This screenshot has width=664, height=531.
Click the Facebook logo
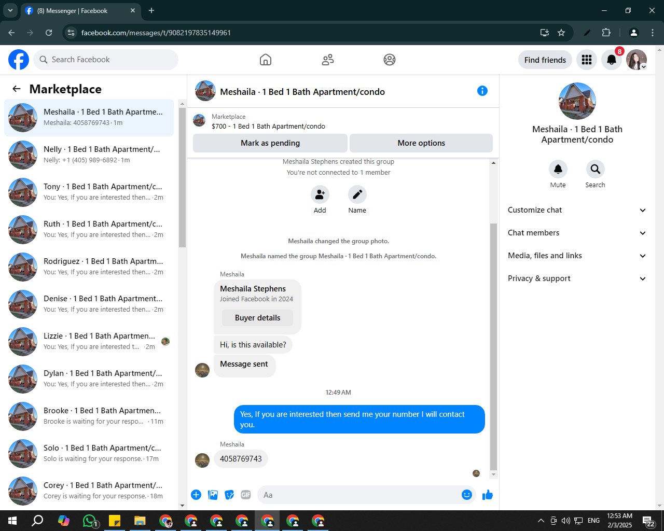pos(19,60)
